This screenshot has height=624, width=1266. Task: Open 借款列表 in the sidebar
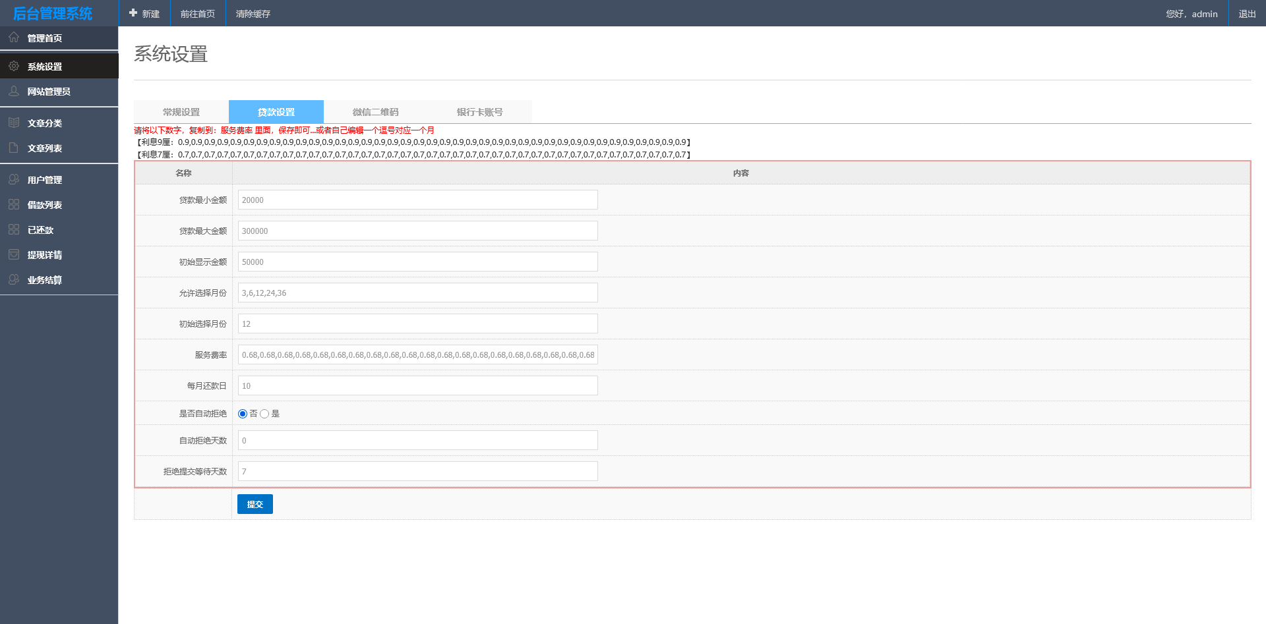click(x=59, y=204)
